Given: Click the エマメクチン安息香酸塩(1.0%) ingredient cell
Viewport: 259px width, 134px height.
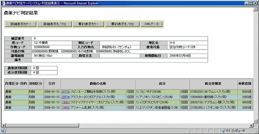Looking at the screenshot, I should [x=157, y=108].
